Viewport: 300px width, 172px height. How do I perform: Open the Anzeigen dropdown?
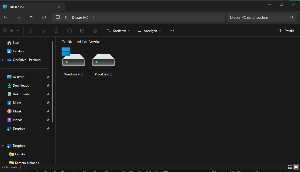click(x=149, y=31)
